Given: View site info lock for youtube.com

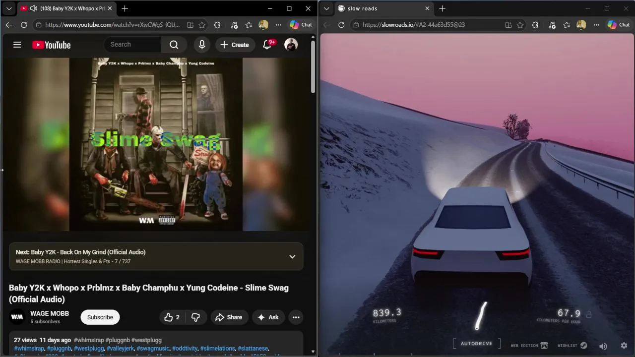Looking at the screenshot, I should coord(39,25).
